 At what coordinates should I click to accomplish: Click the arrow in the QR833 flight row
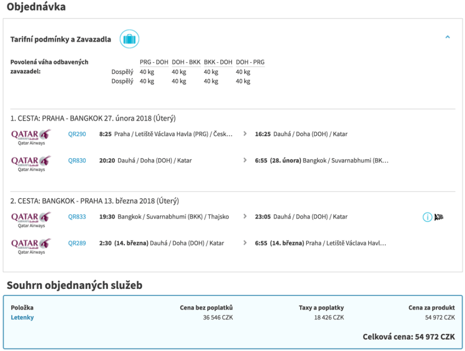point(245,217)
